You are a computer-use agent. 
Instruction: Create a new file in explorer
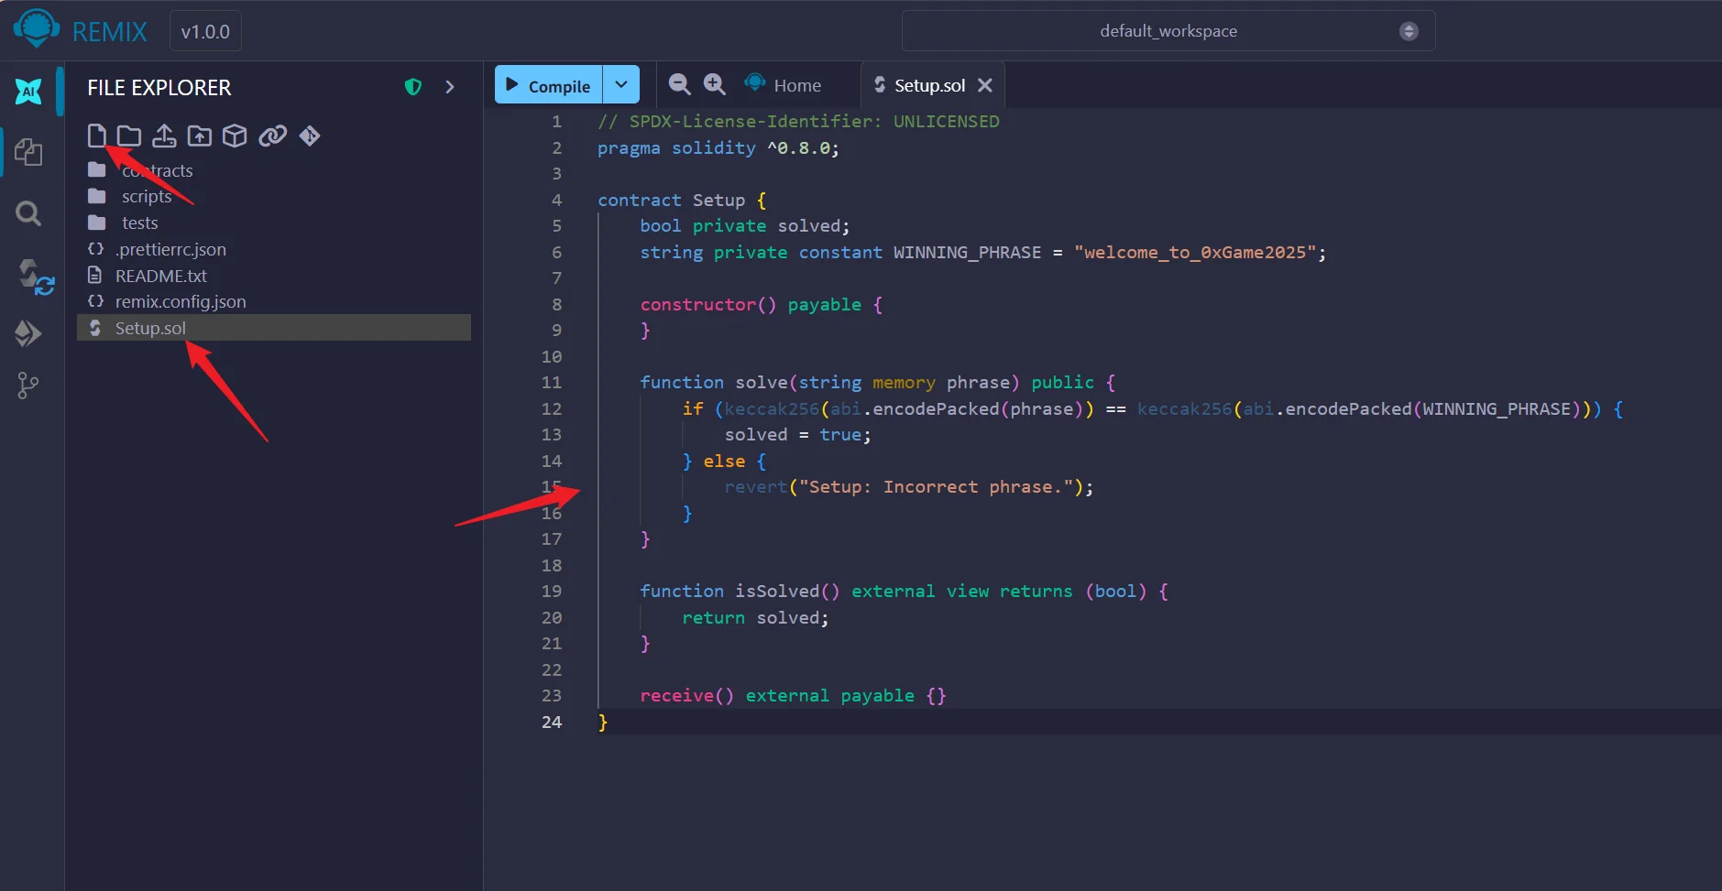96,136
